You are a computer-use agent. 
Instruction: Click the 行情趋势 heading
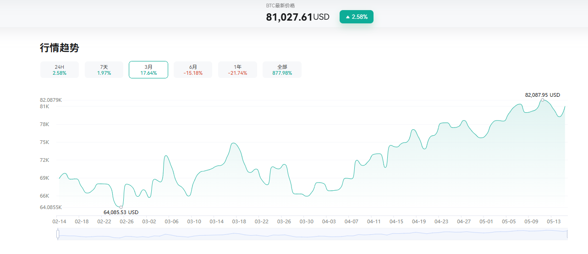pyautogui.click(x=59, y=48)
